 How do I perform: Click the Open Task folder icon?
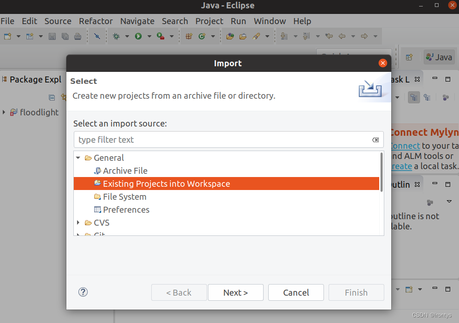(x=243, y=36)
